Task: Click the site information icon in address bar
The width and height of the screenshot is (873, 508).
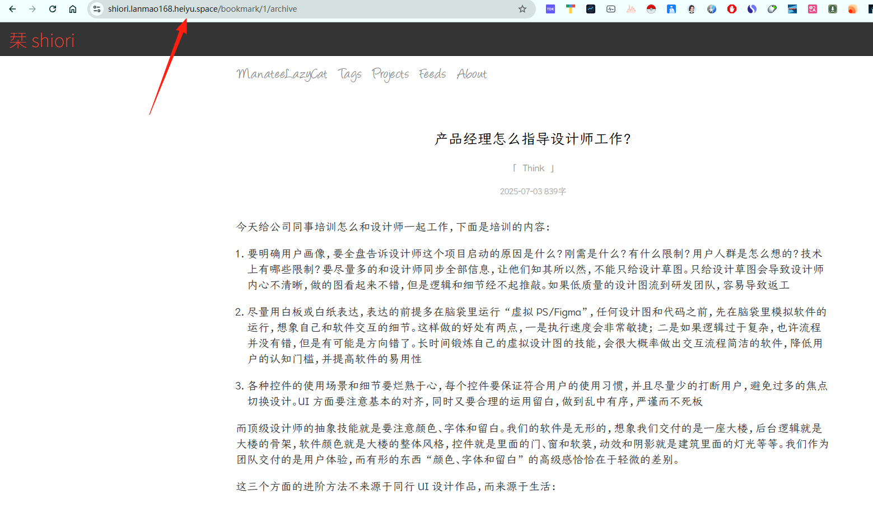Action: 97,9
